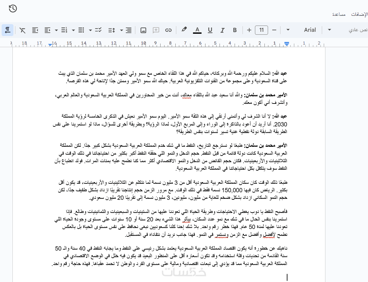This screenshot has height=282, width=368.
Task: Clear formatting with the crossed T icon
Action: coord(23,30)
